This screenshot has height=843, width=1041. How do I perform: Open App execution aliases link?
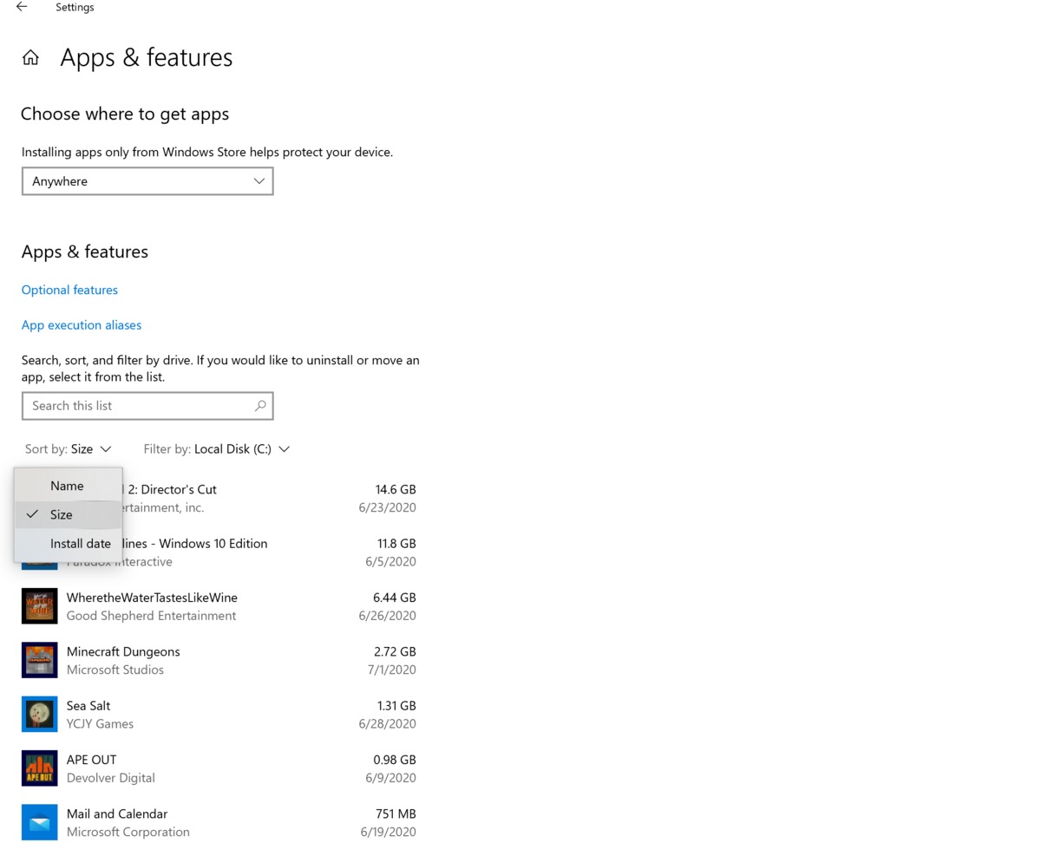click(x=82, y=325)
